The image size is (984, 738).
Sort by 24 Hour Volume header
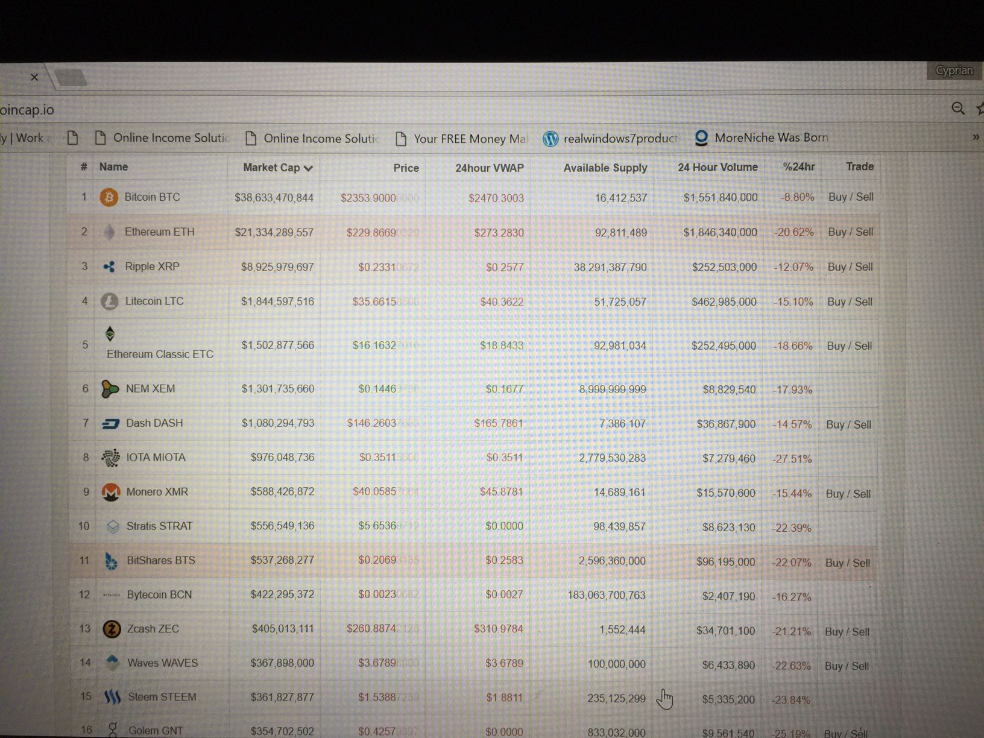717,167
